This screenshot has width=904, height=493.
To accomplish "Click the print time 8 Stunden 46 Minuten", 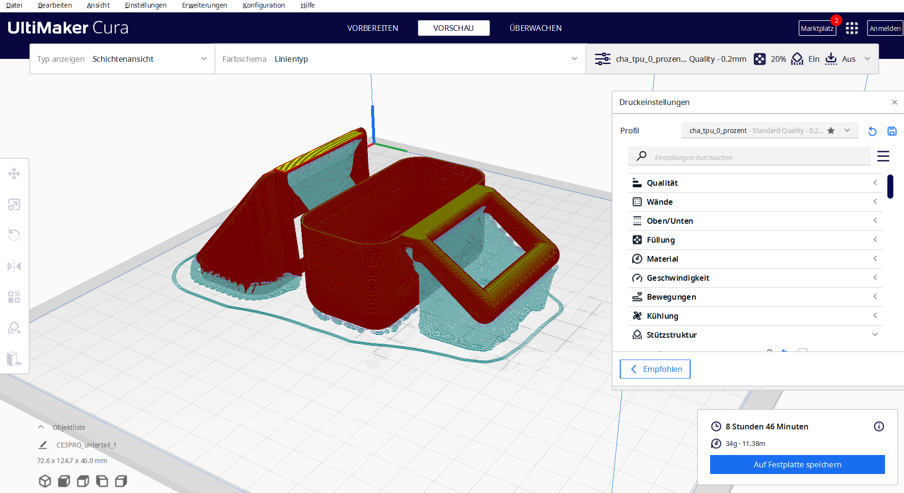I will coord(767,427).
